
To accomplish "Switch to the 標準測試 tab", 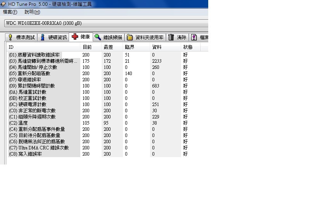I will [x=21, y=37].
